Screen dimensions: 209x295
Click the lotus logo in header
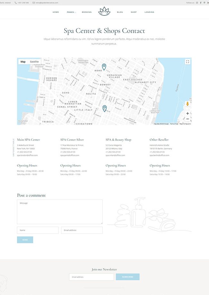(x=104, y=12)
